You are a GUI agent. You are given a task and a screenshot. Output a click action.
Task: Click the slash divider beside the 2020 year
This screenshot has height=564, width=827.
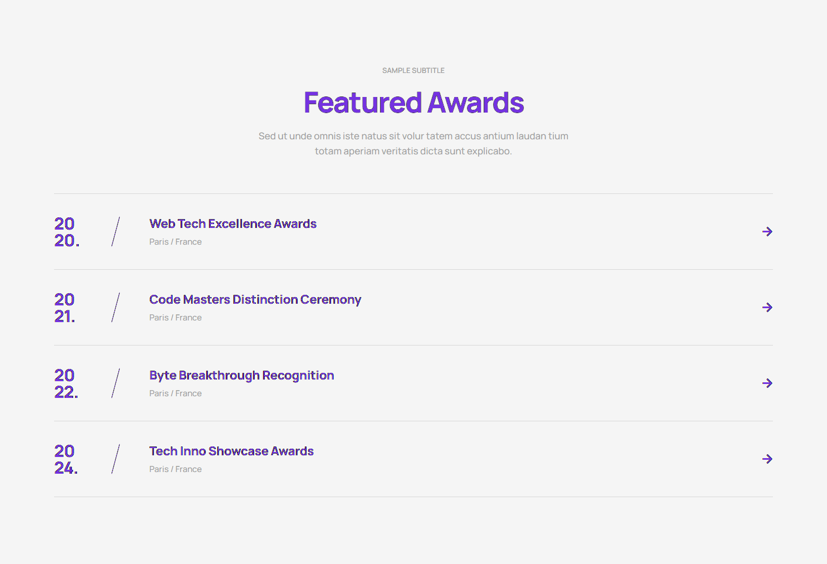point(115,232)
